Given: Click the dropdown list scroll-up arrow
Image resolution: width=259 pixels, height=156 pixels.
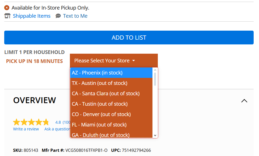Looking at the screenshot, I should tap(155, 70).
